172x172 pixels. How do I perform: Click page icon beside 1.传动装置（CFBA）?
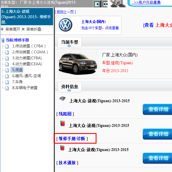tap(7, 46)
